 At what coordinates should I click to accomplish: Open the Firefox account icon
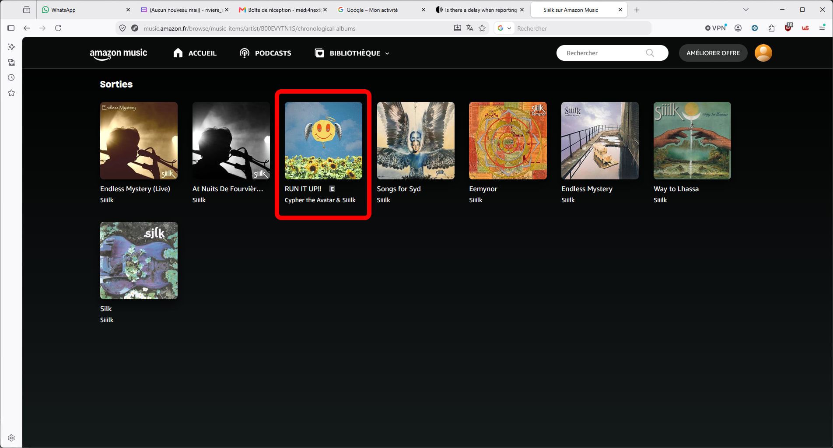click(738, 28)
